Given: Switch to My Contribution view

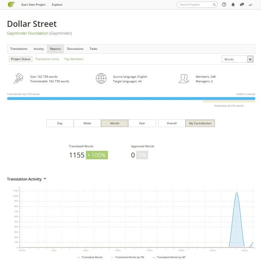Looking at the screenshot, I should (x=200, y=123).
